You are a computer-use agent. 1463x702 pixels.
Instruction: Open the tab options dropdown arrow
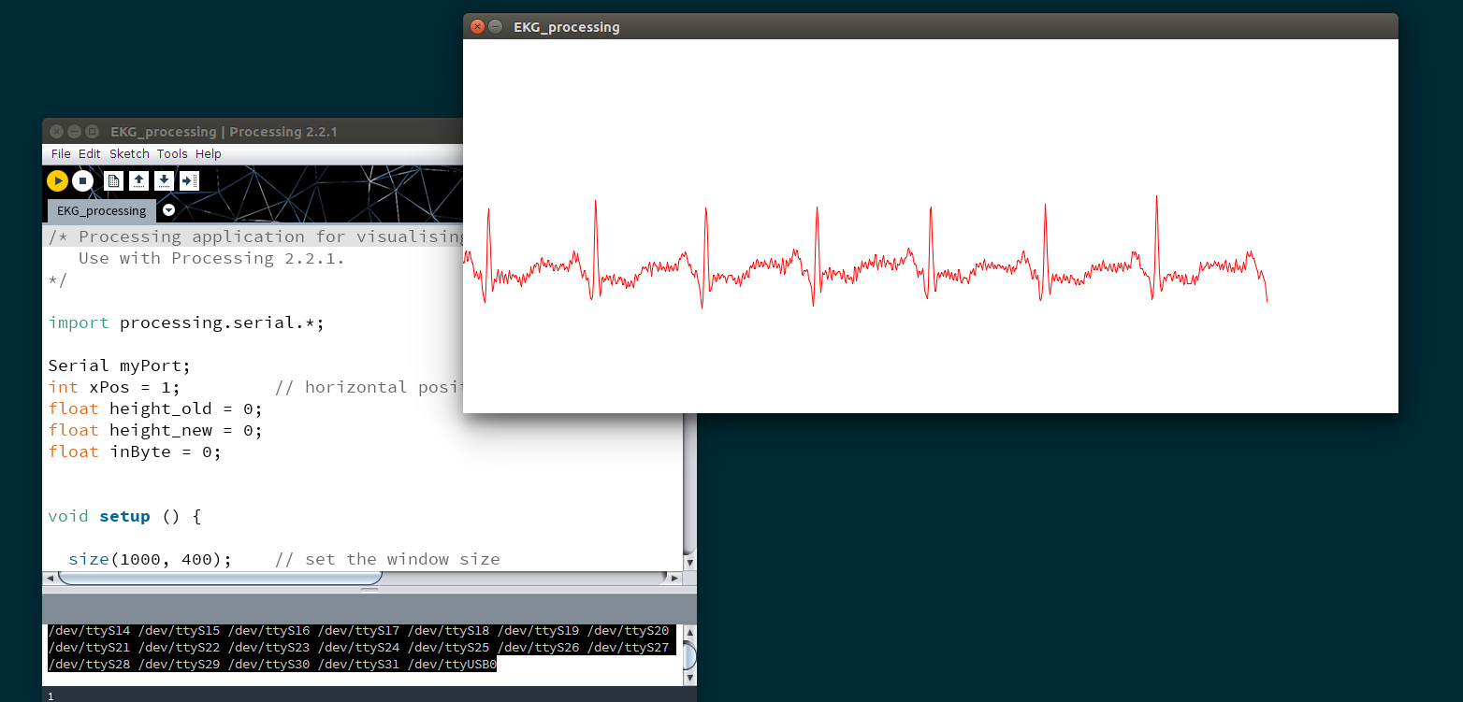pyautogui.click(x=168, y=210)
